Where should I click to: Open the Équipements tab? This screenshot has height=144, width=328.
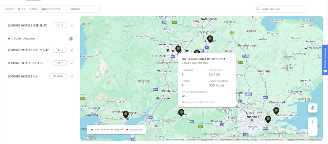point(50,9)
